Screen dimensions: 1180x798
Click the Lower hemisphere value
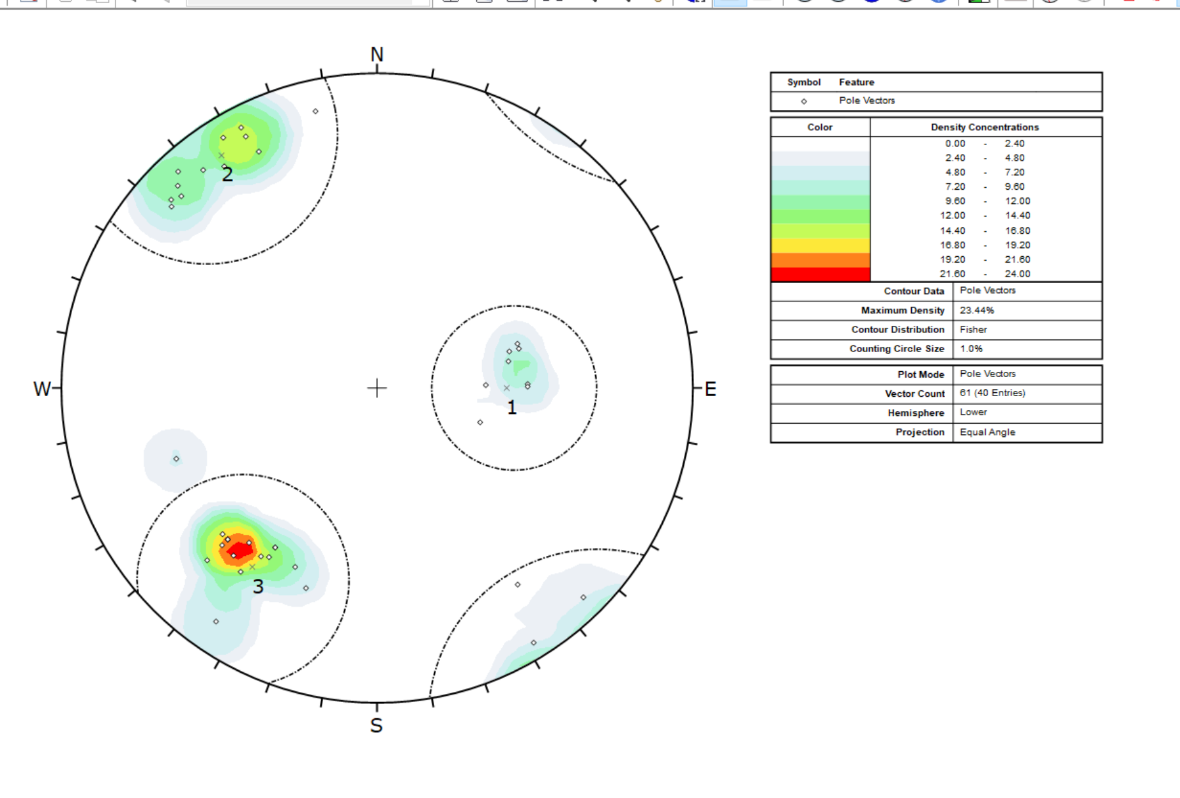[973, 412]
